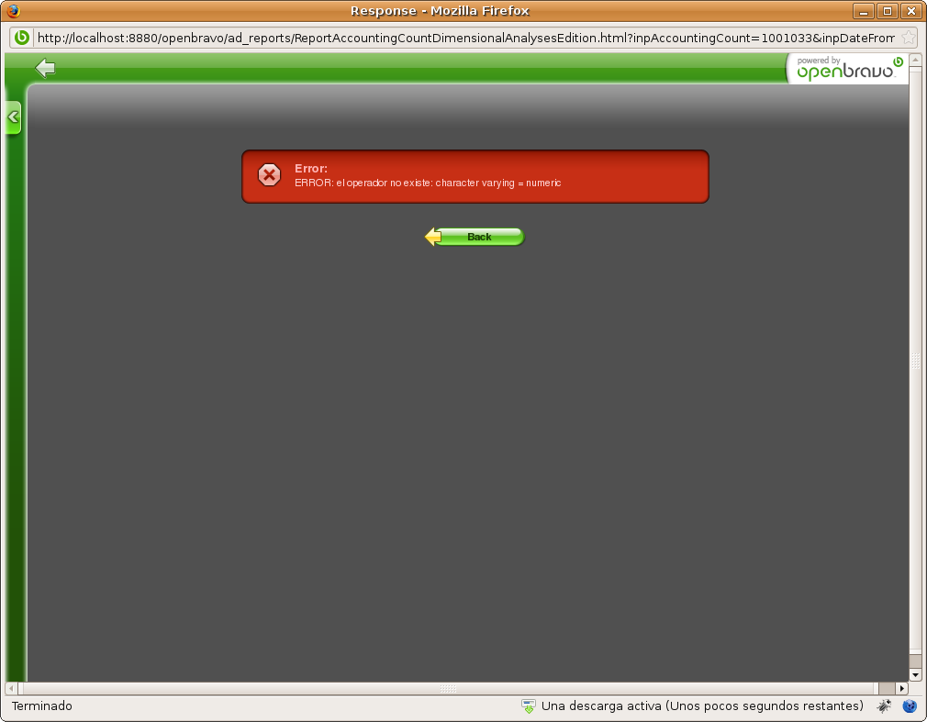This screenshot has height=722, width=927.
Task: Bookmark the page with the star icon
Action: tap(909, 38)
